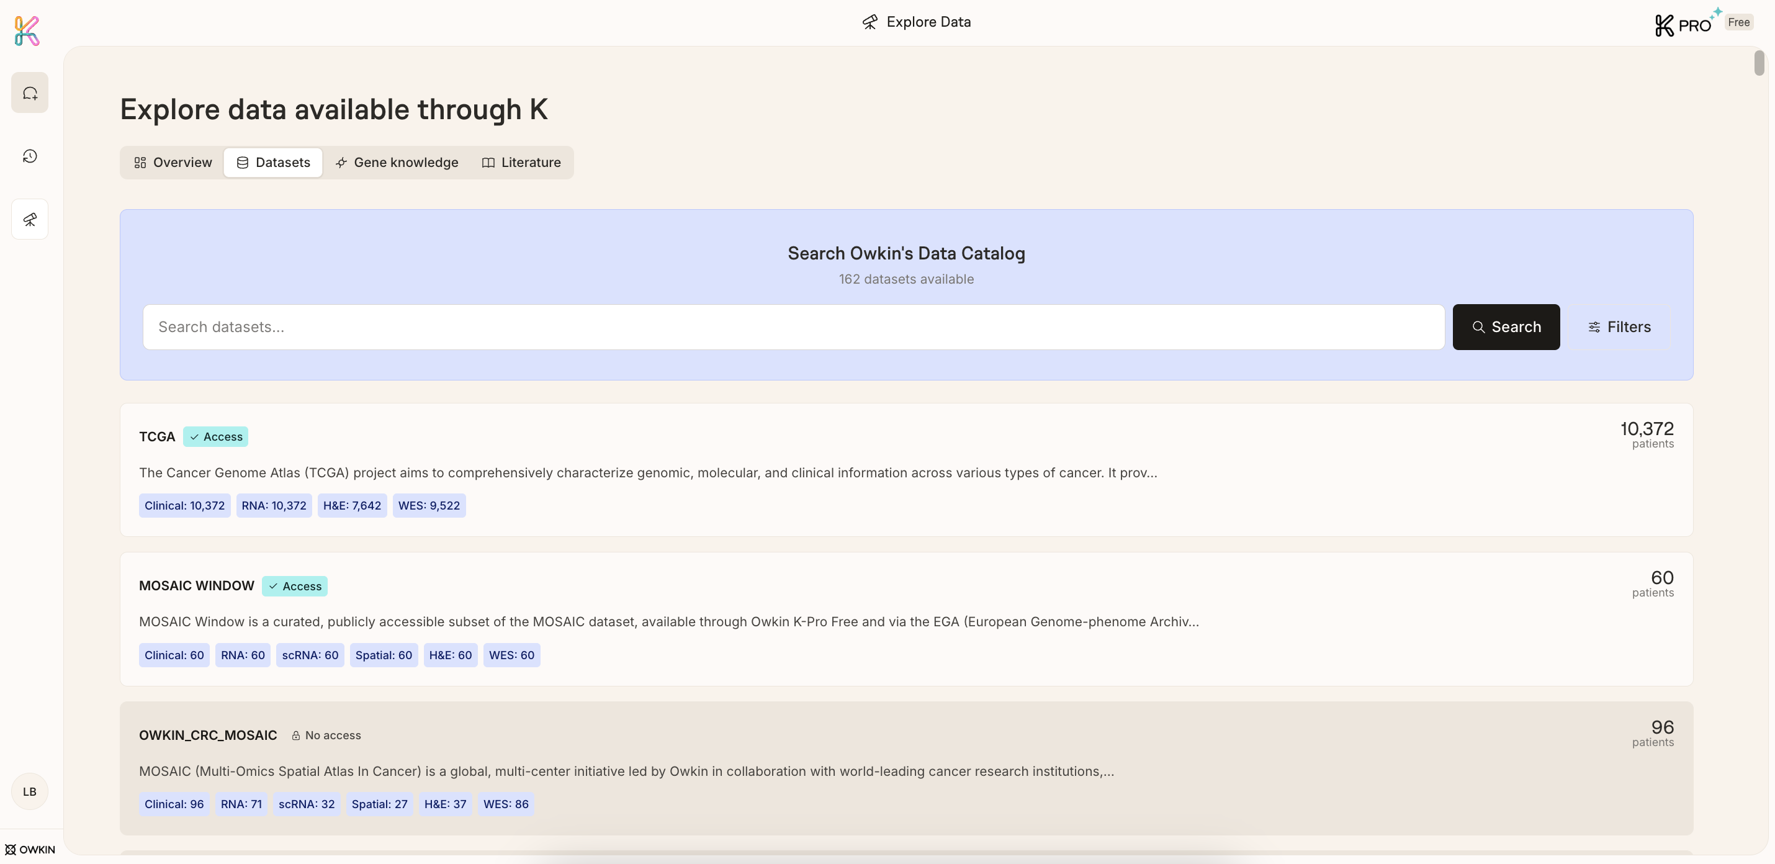Image resolution: width=1775 pixels, height=864 pixels.
Task: Click the LB user avatar
Action: (x=30, y=791)
